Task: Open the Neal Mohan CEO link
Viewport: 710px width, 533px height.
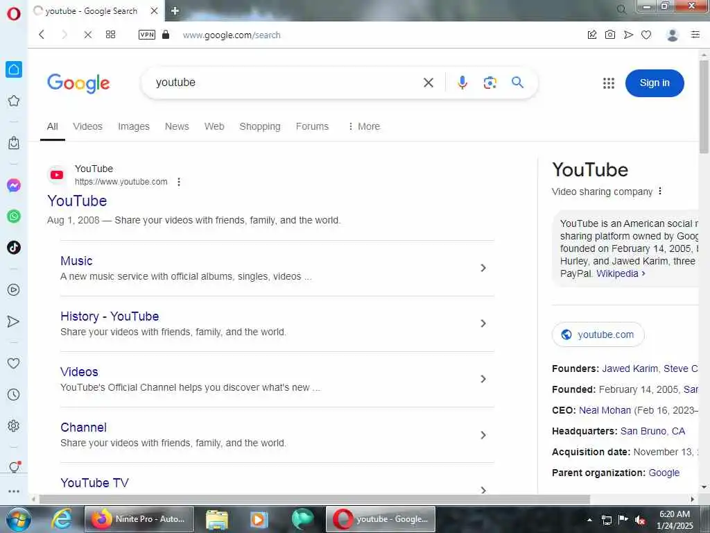Action: tap(605, 411)
